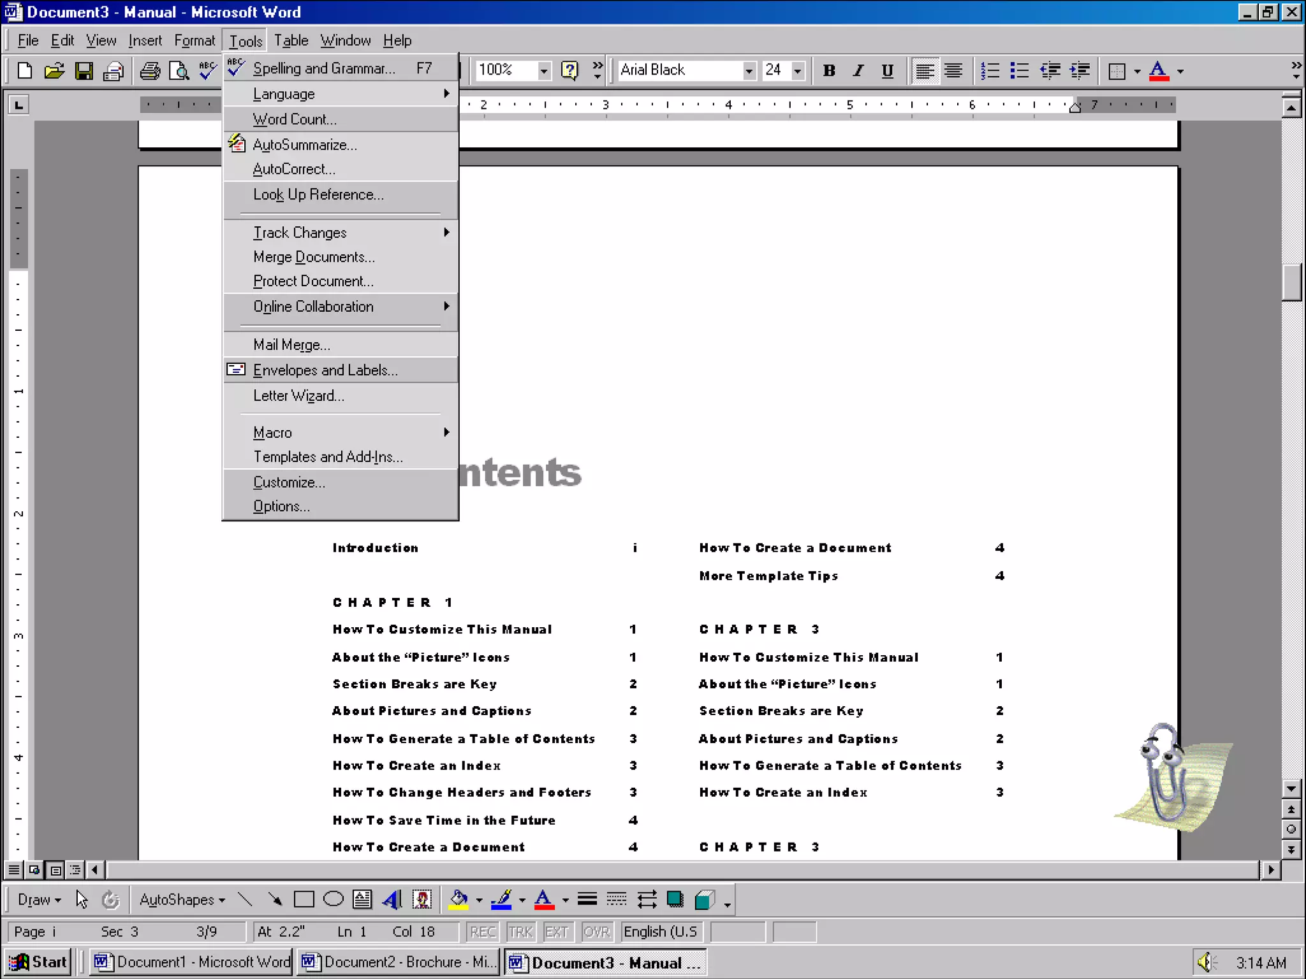Screen dimensions: 1306x979
Task: Switch to Document2 - Brochure taskbar button
Action: [x=399, y=962]
